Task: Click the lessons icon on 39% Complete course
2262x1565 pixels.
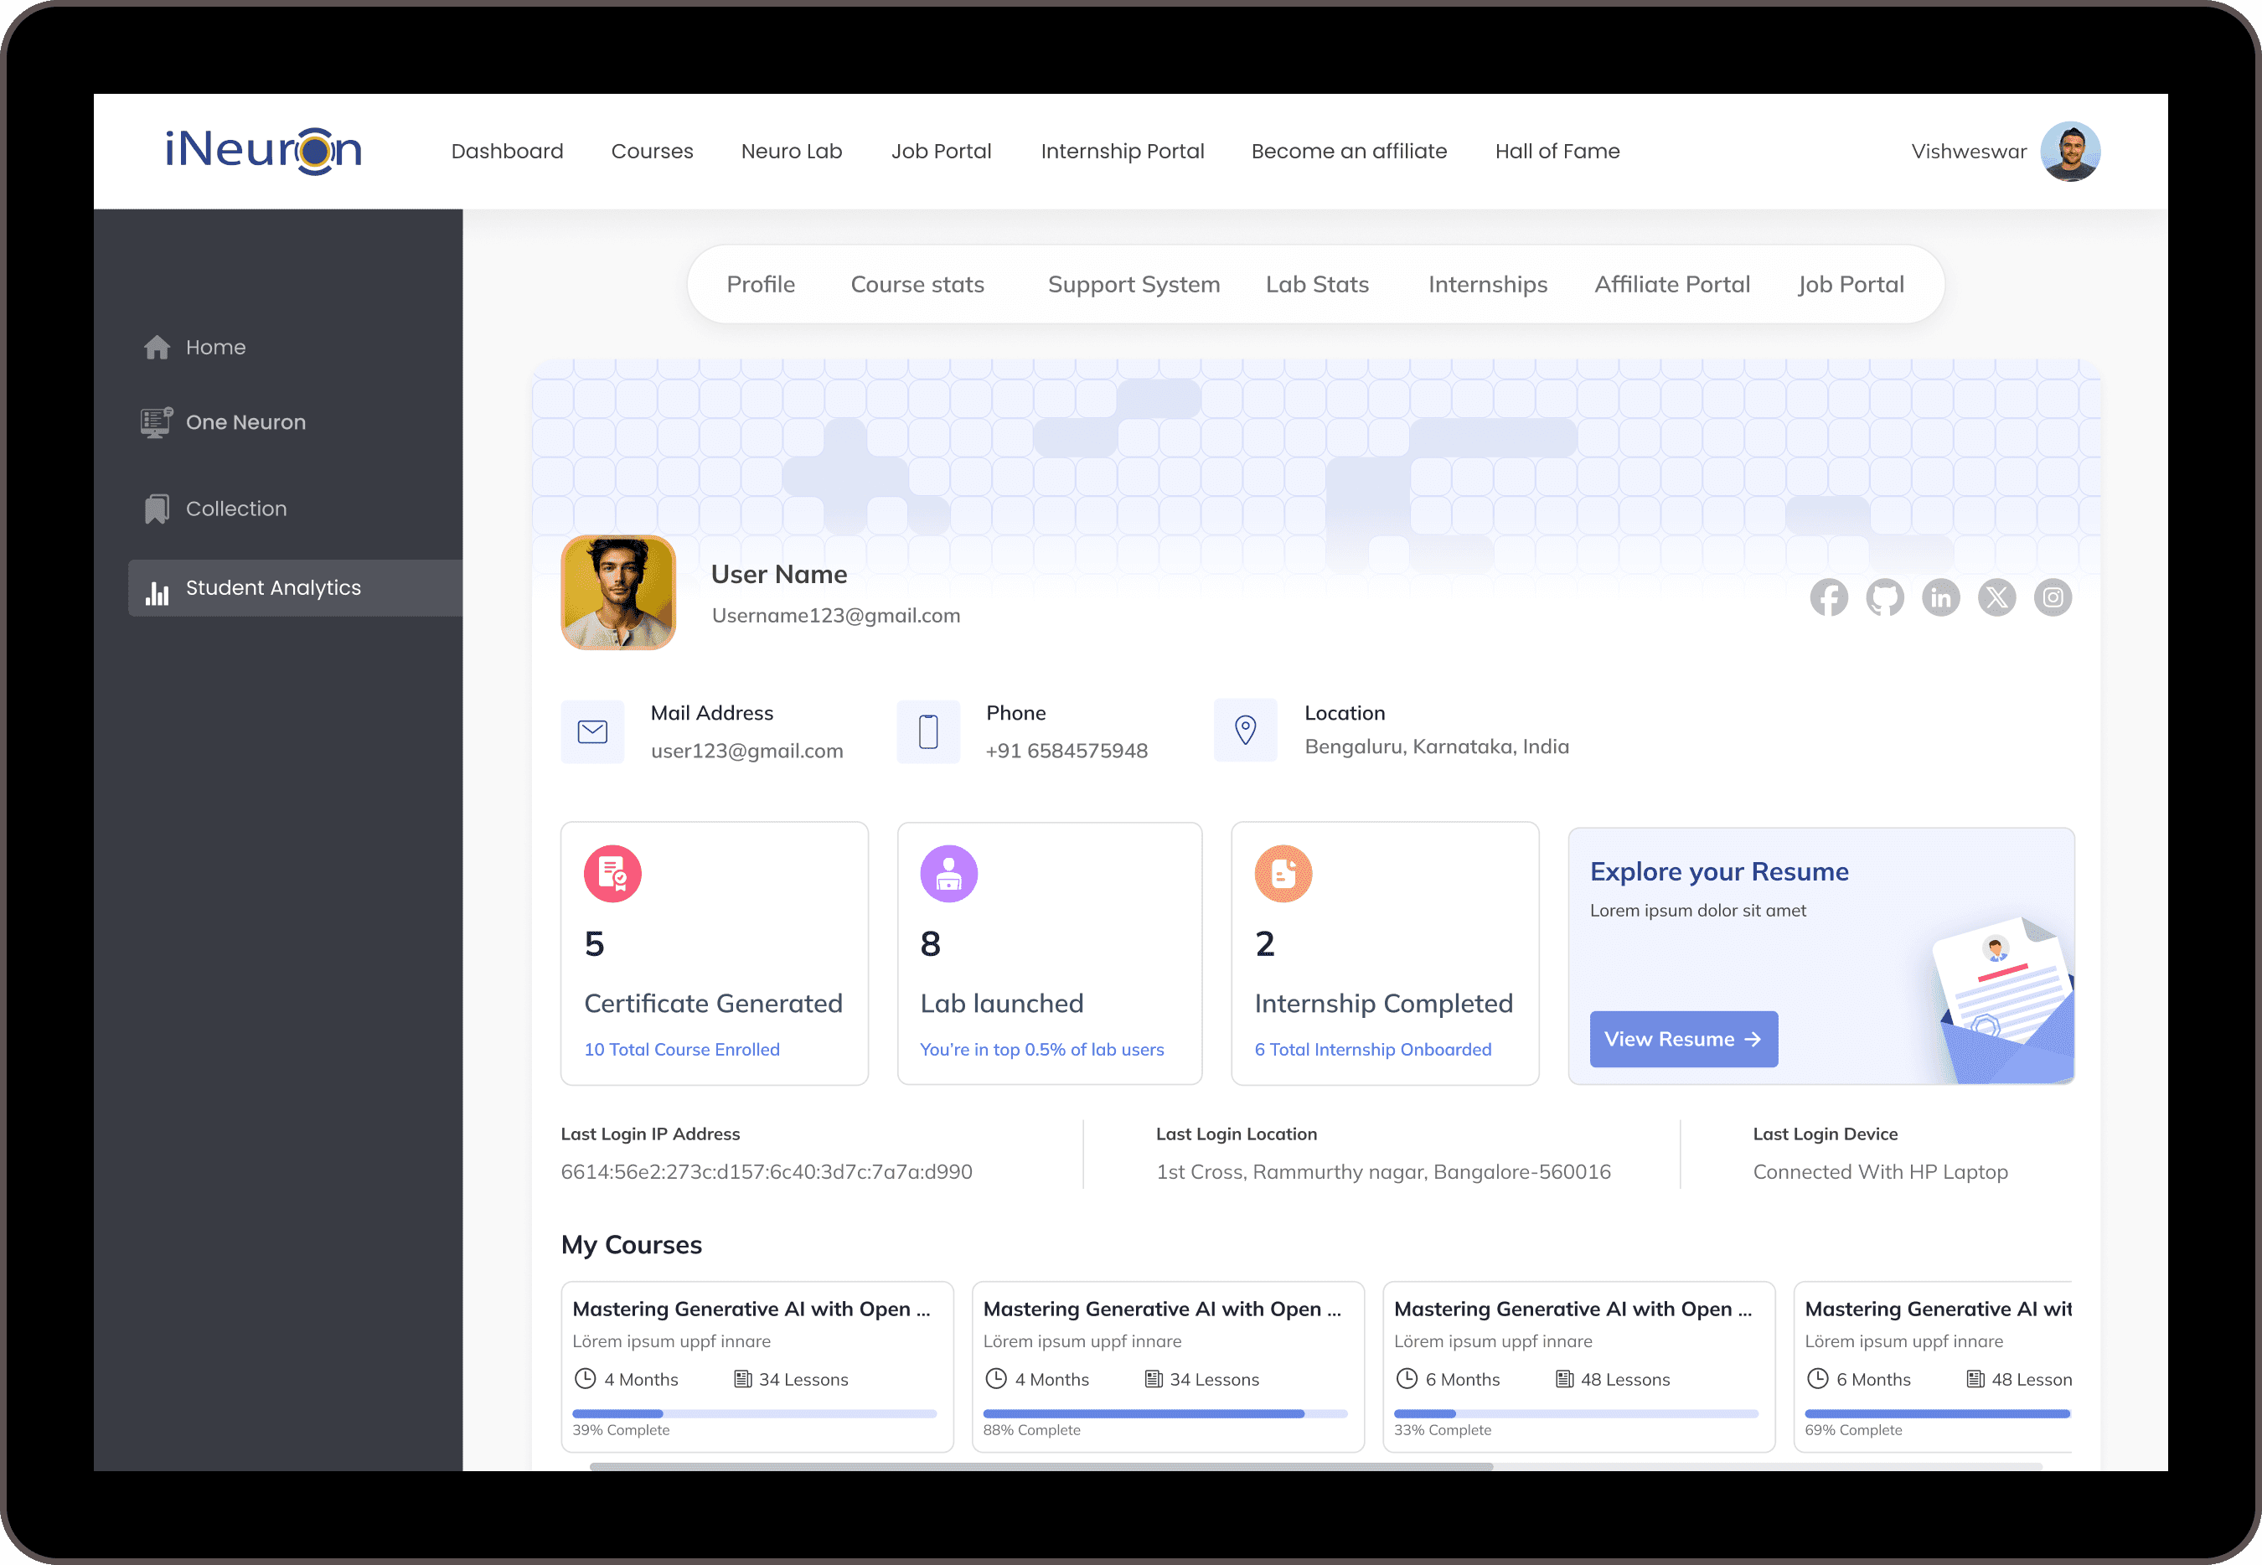Action: click(742, 1379)
